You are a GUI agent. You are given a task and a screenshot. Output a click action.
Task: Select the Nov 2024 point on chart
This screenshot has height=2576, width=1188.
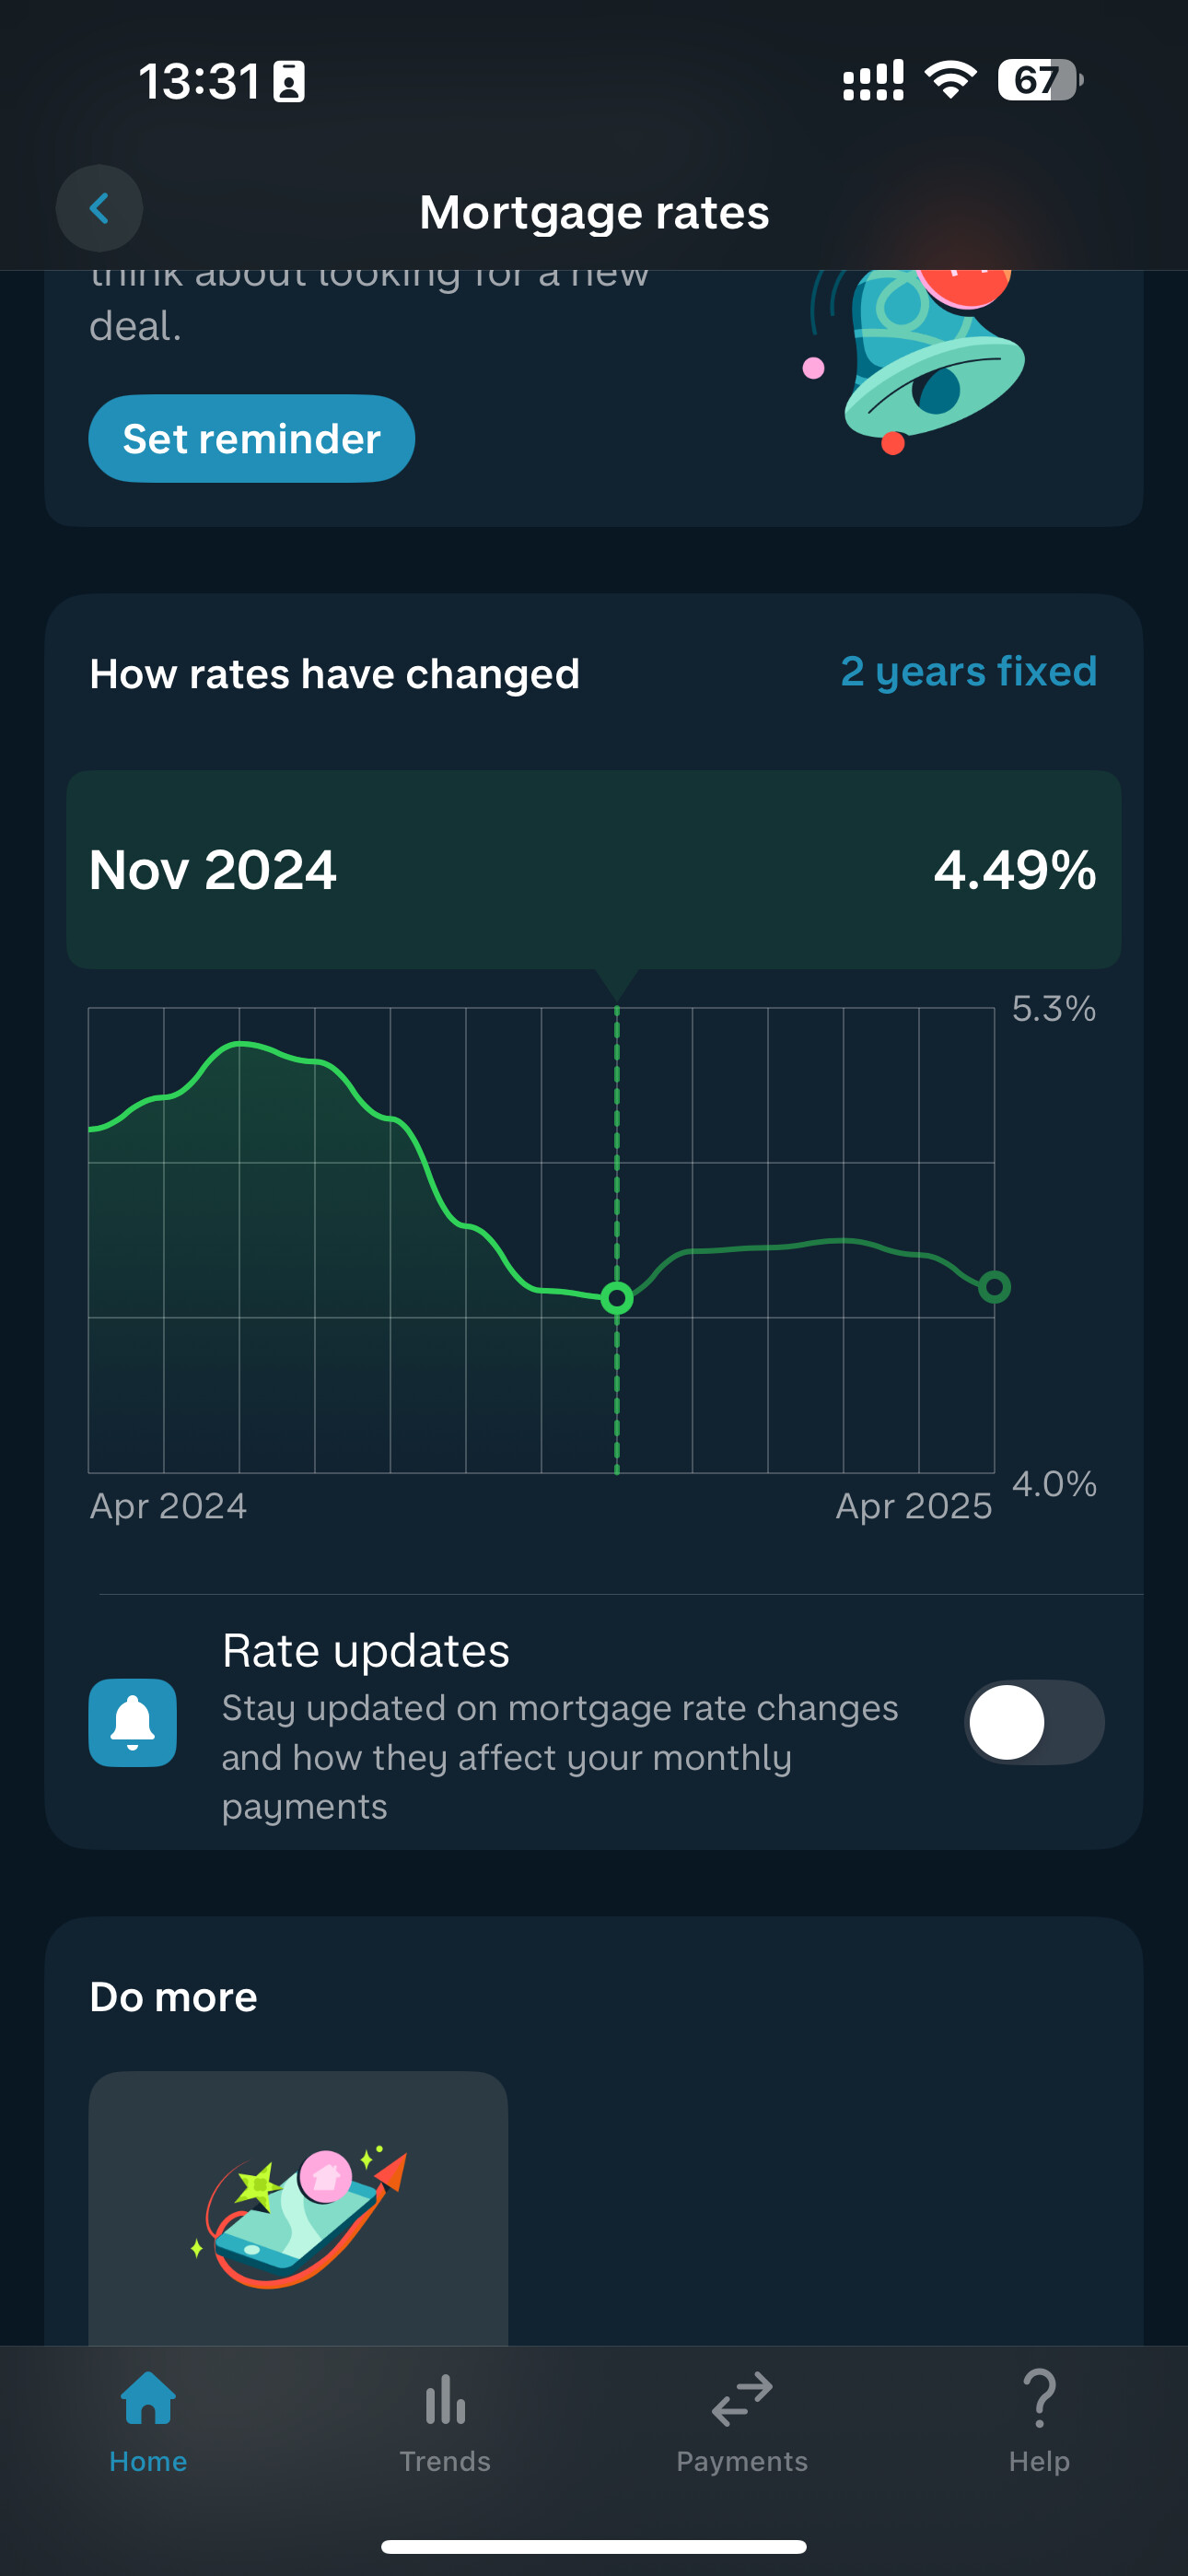(x=617, y=1298)
